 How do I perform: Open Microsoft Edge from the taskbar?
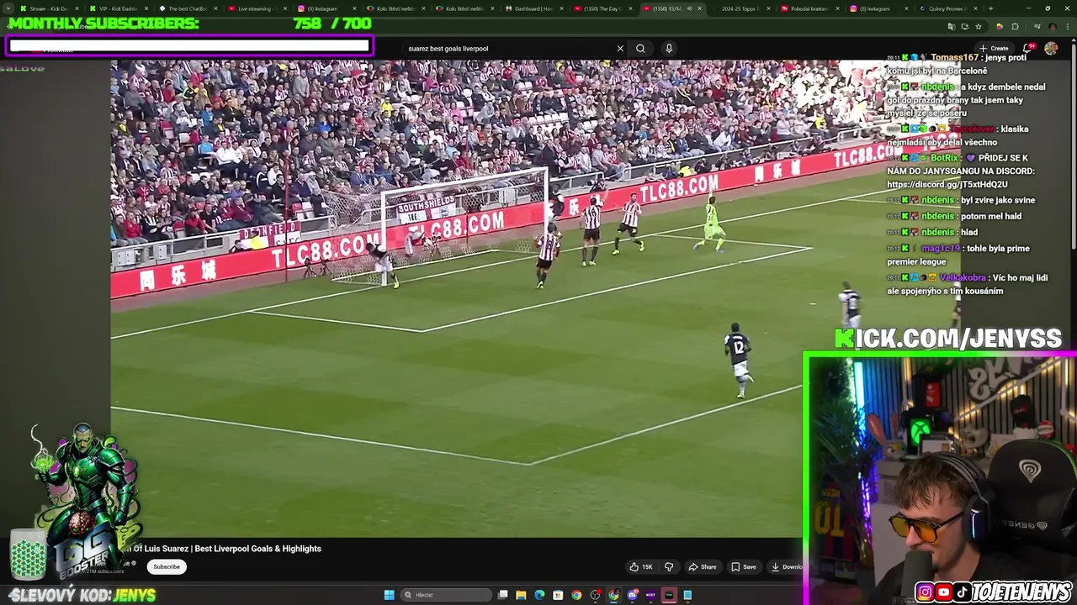point(539,595)
